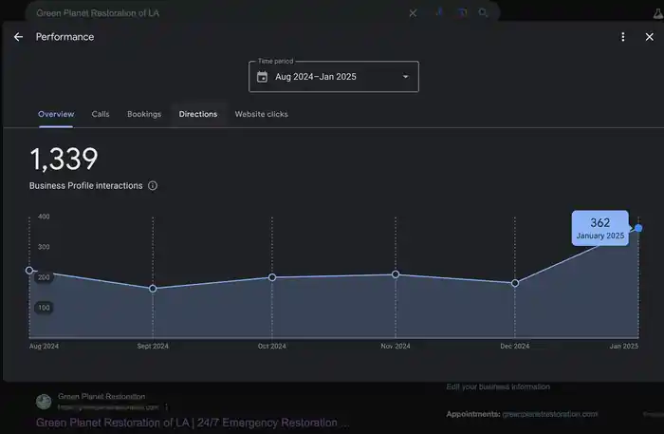Click the voice search microphone icon
This screenshot has width=664, height=434.
(x=439, y=12)
